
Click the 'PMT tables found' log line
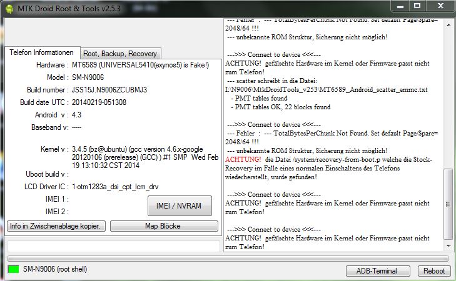pos(259,98)
